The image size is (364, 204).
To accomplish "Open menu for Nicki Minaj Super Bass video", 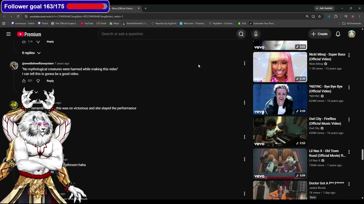I will tap(349, 55).
